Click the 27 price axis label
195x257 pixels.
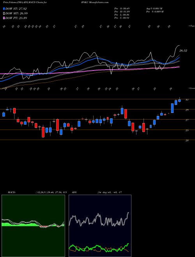click(187, 120)
